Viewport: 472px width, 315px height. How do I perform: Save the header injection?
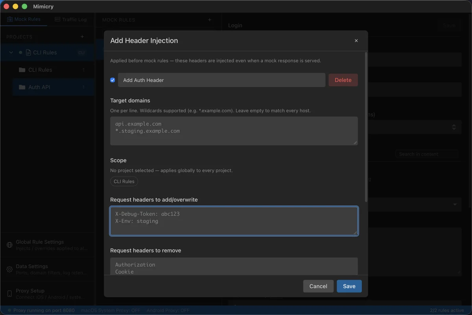tap(349, 286)
